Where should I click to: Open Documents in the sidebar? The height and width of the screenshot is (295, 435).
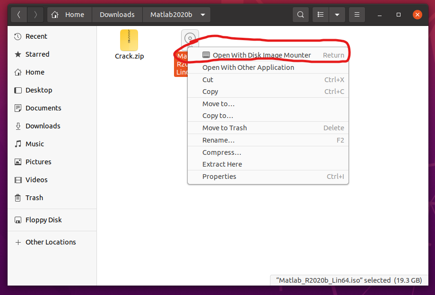click(52, 108)
